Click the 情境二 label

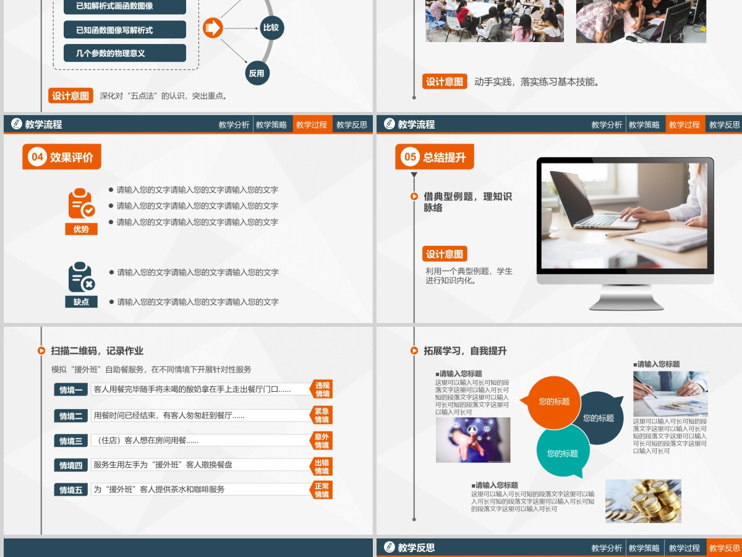click(70, 416)
